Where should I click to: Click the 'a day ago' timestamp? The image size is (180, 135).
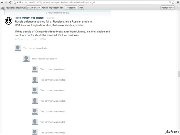coord(51,18)
